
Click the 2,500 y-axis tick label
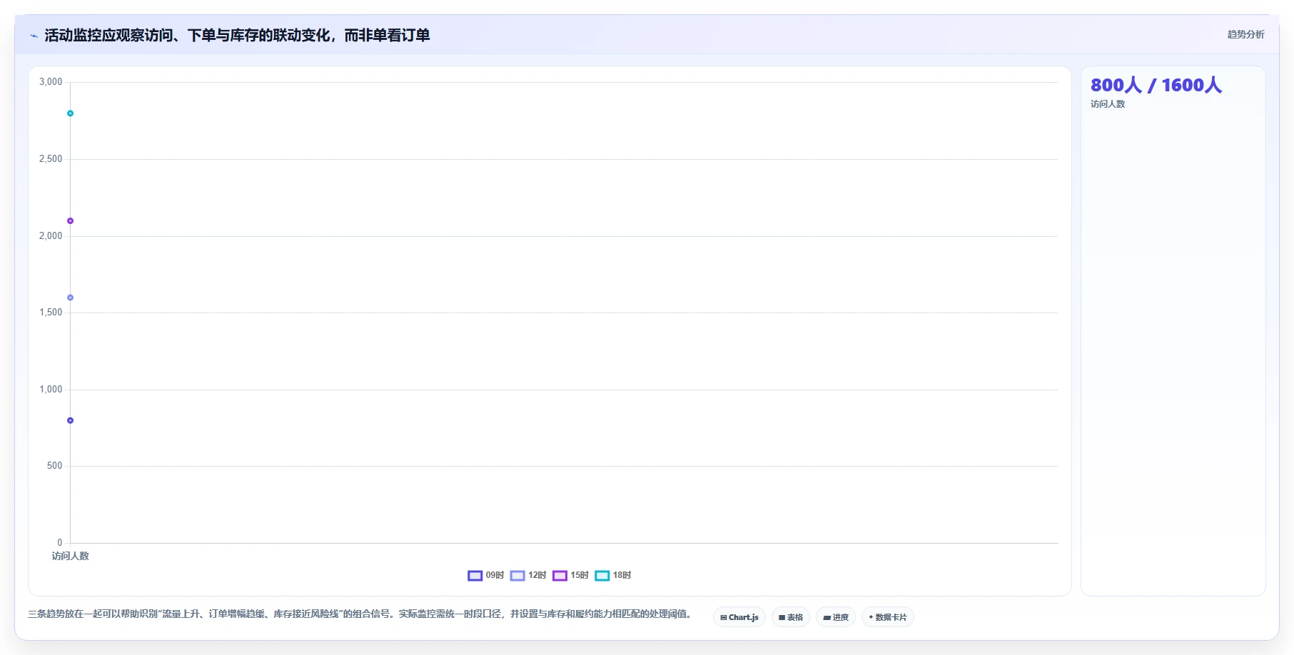tap(51, 158)
